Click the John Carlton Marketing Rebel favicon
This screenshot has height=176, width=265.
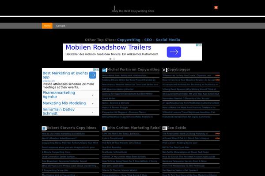pyautogui.click(x=104, y=128)
